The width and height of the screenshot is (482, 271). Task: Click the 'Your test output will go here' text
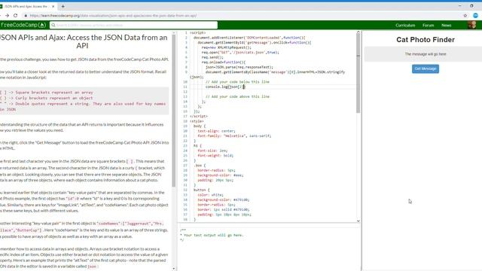[x=213, y=236]
